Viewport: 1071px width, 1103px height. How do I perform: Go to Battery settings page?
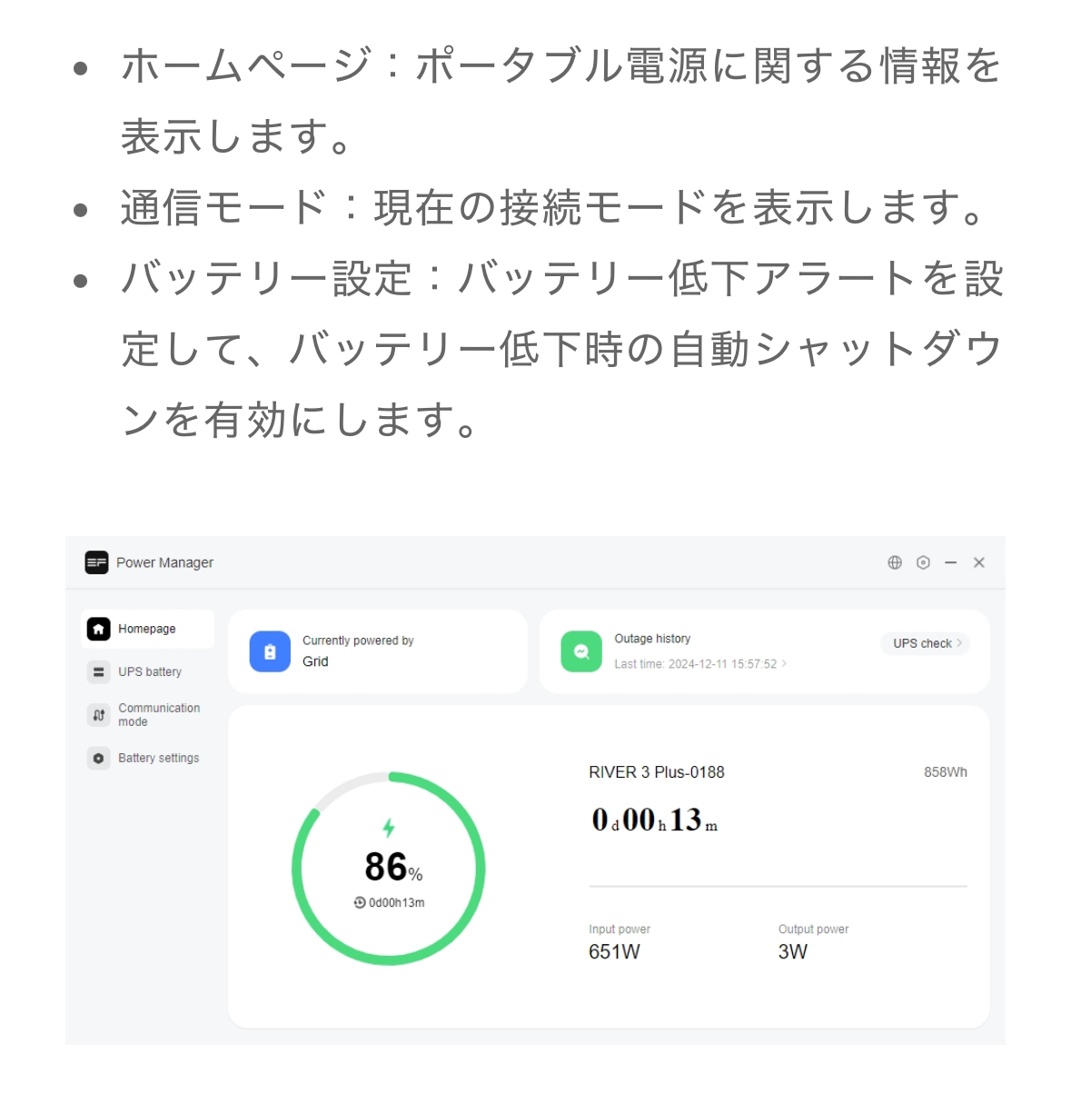(x=159, y=758)
